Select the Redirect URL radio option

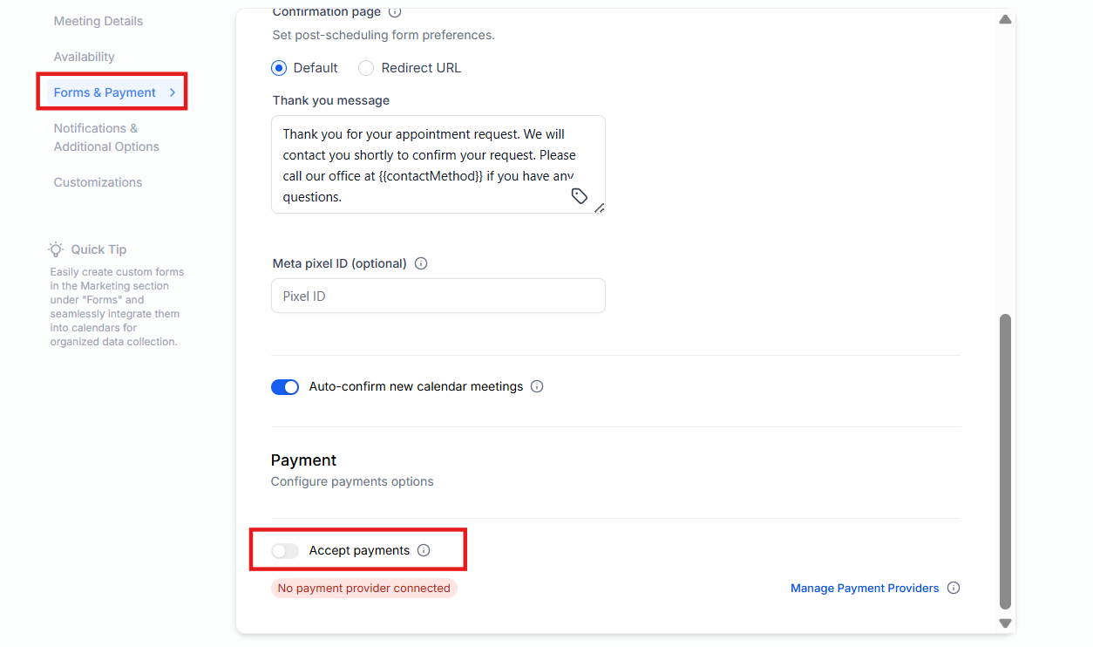366,68
